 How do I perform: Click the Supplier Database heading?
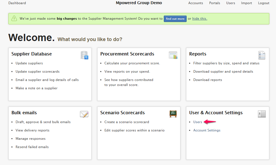tap(31, 54)
